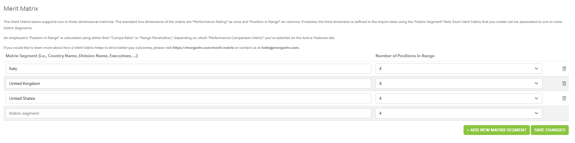
Task: Open the morganhr.com/merit-matrix link
Action: [203, 48]
